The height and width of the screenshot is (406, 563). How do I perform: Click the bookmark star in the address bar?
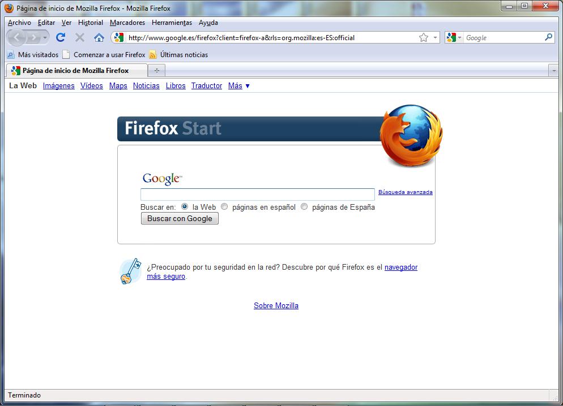pos(424,37)
